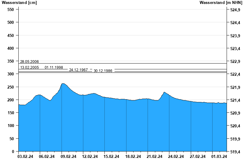Select the 09.02.24 date on x-axis
The image size is (245, 168).
click(69, 157)
